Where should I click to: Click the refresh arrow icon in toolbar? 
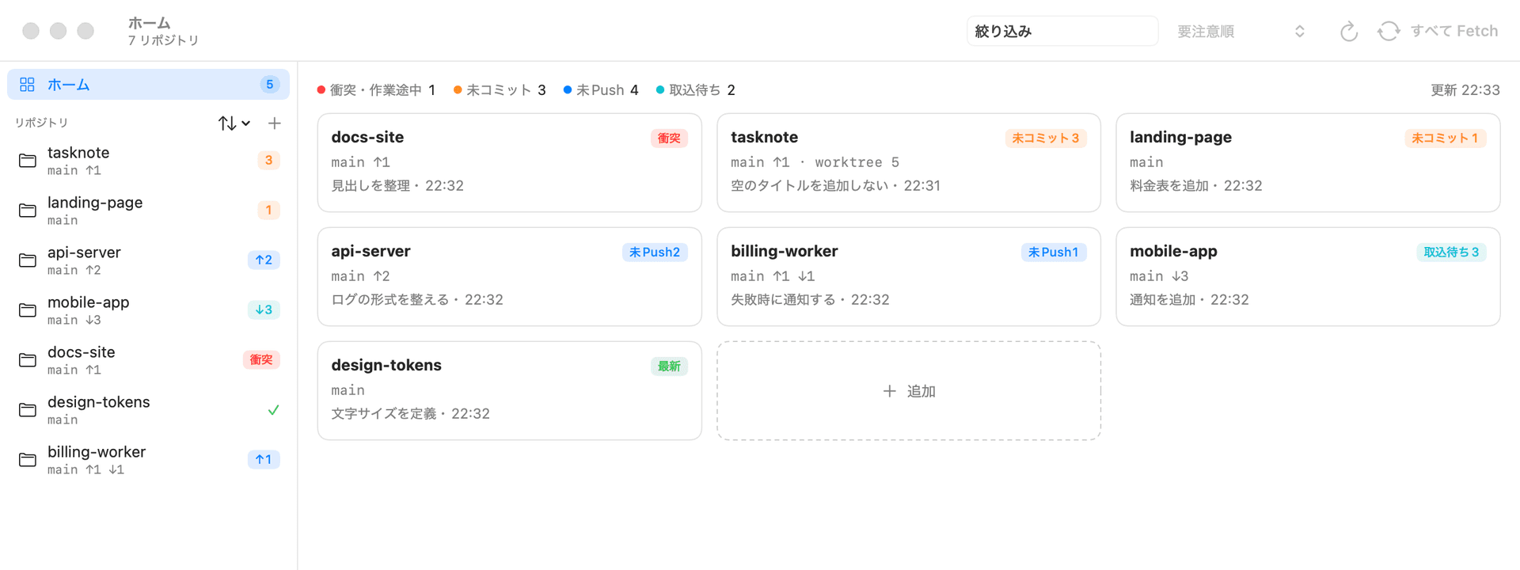[x=1349, y=32]
